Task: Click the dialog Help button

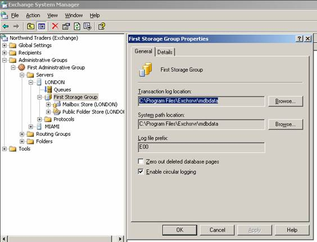Action: tap(292, 230)
